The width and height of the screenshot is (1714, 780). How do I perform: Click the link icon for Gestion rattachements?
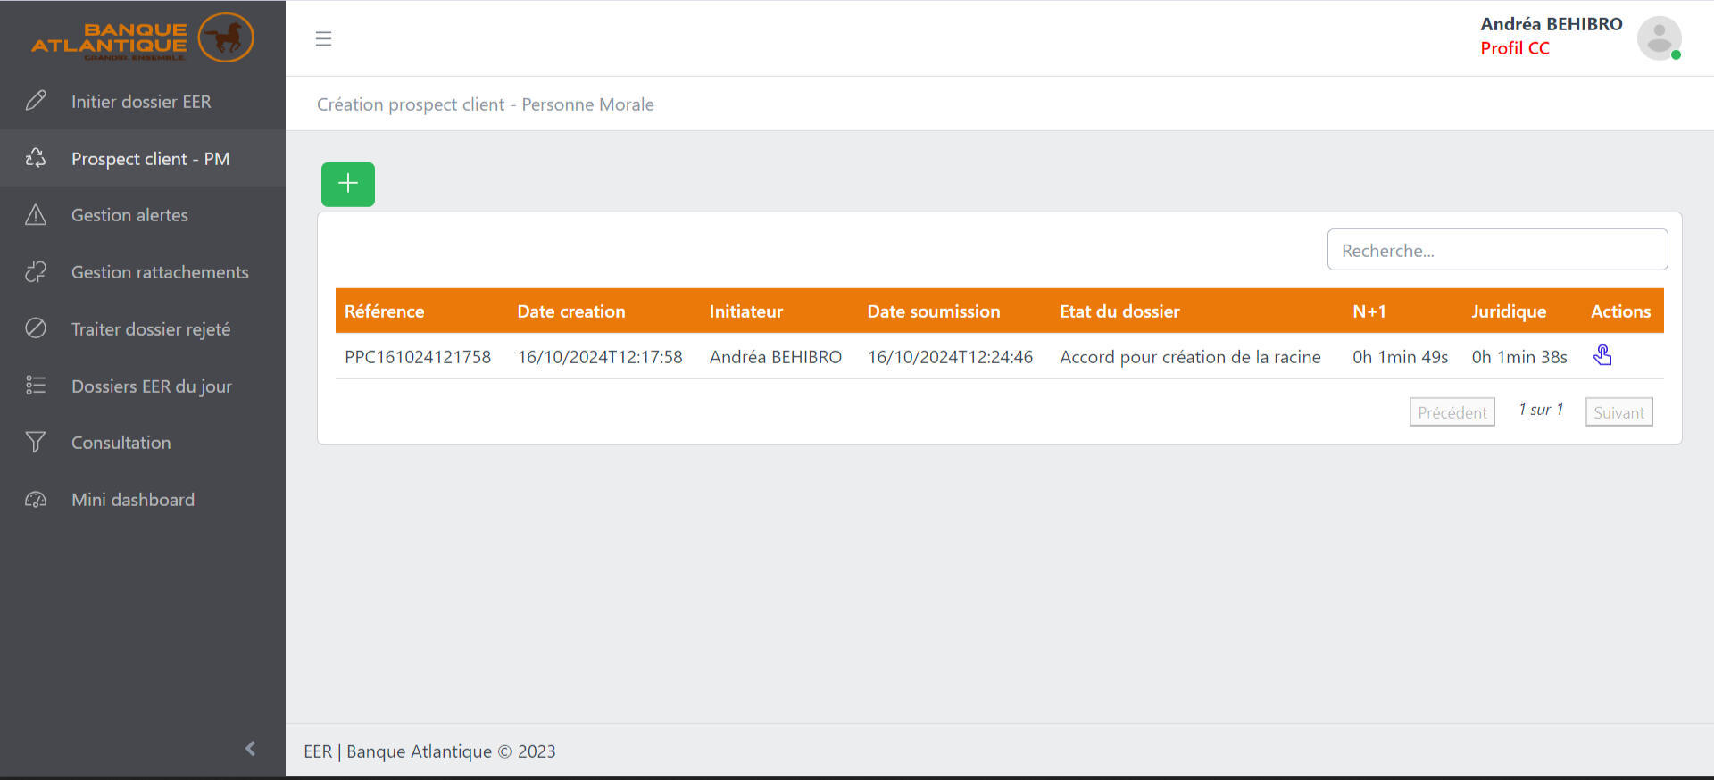point(36,272)
